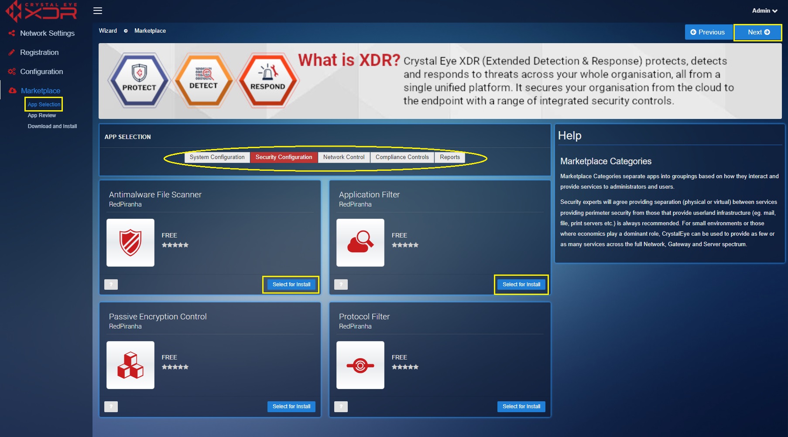
Task: Switch to Network Control tab
Action: pos(344,157)
